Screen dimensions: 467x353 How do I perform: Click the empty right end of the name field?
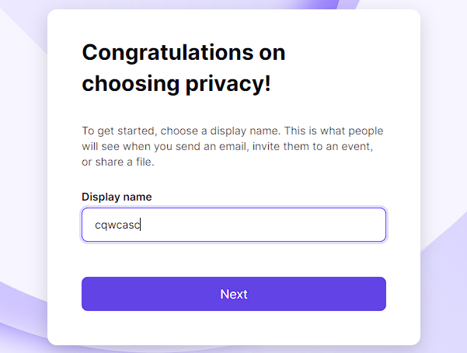(328, 225)
